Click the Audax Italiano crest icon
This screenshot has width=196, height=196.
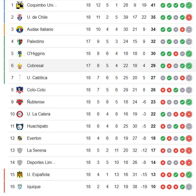coord(20,29)
